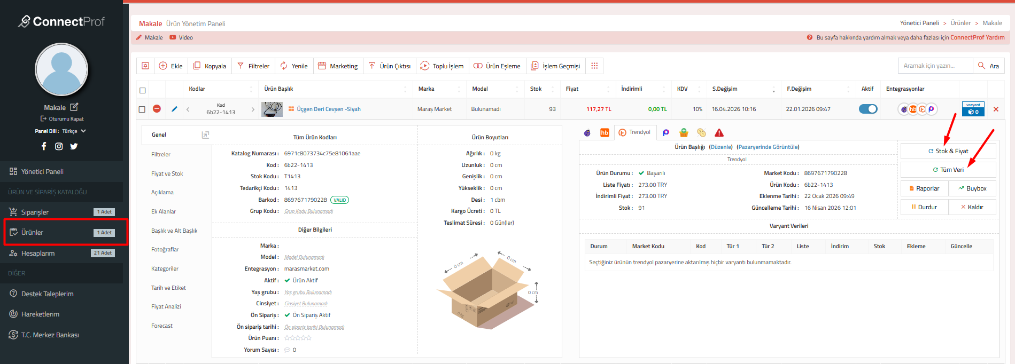Click the red X delete icon in product row
The height and width of the screenshot is (364, 1015).
[x=996, y=109]
